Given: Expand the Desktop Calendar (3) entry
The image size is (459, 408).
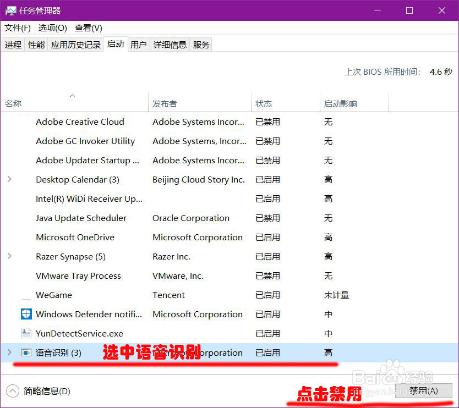Looking at the screenshot, I should pos(10,179).
